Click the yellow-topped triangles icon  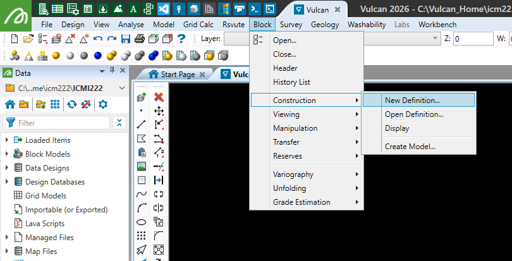[x=28, y=56]
